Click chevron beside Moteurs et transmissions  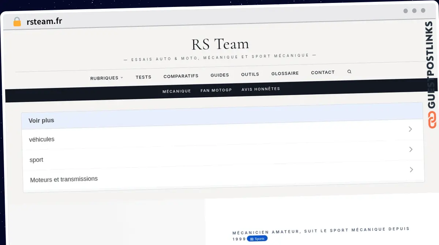pyautogui.click(x=412, y=170)
